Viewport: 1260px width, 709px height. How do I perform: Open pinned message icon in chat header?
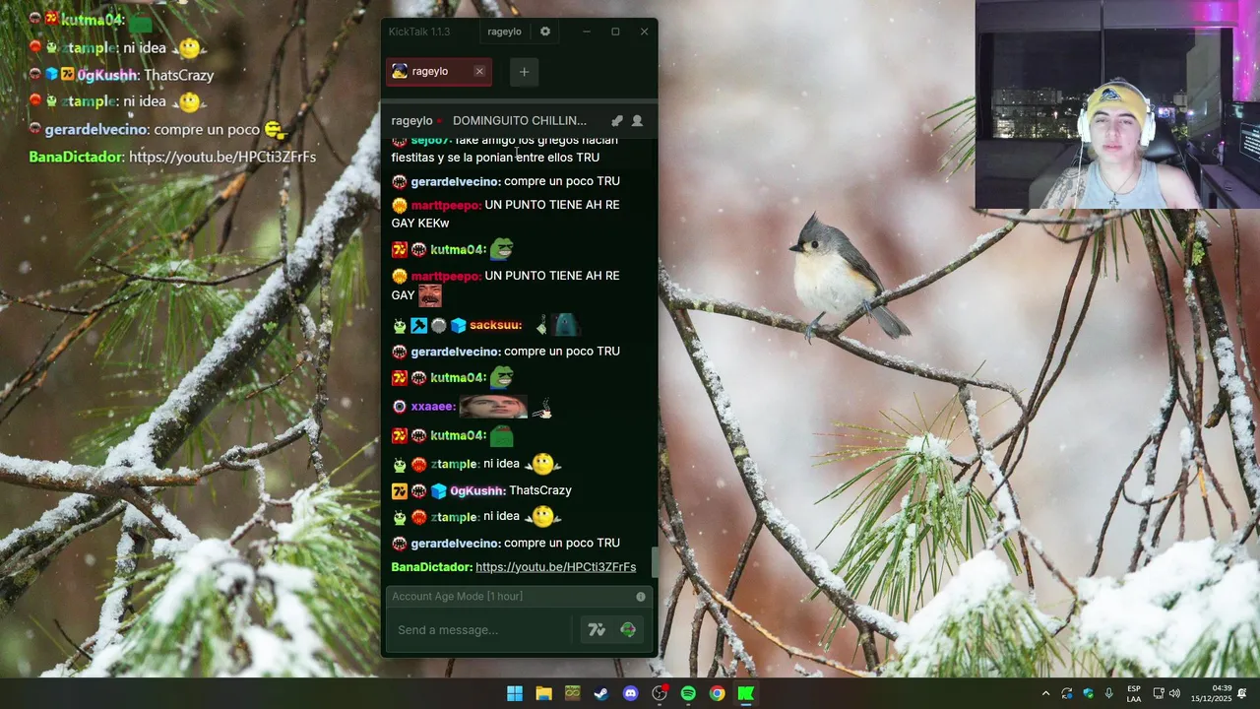617,121
